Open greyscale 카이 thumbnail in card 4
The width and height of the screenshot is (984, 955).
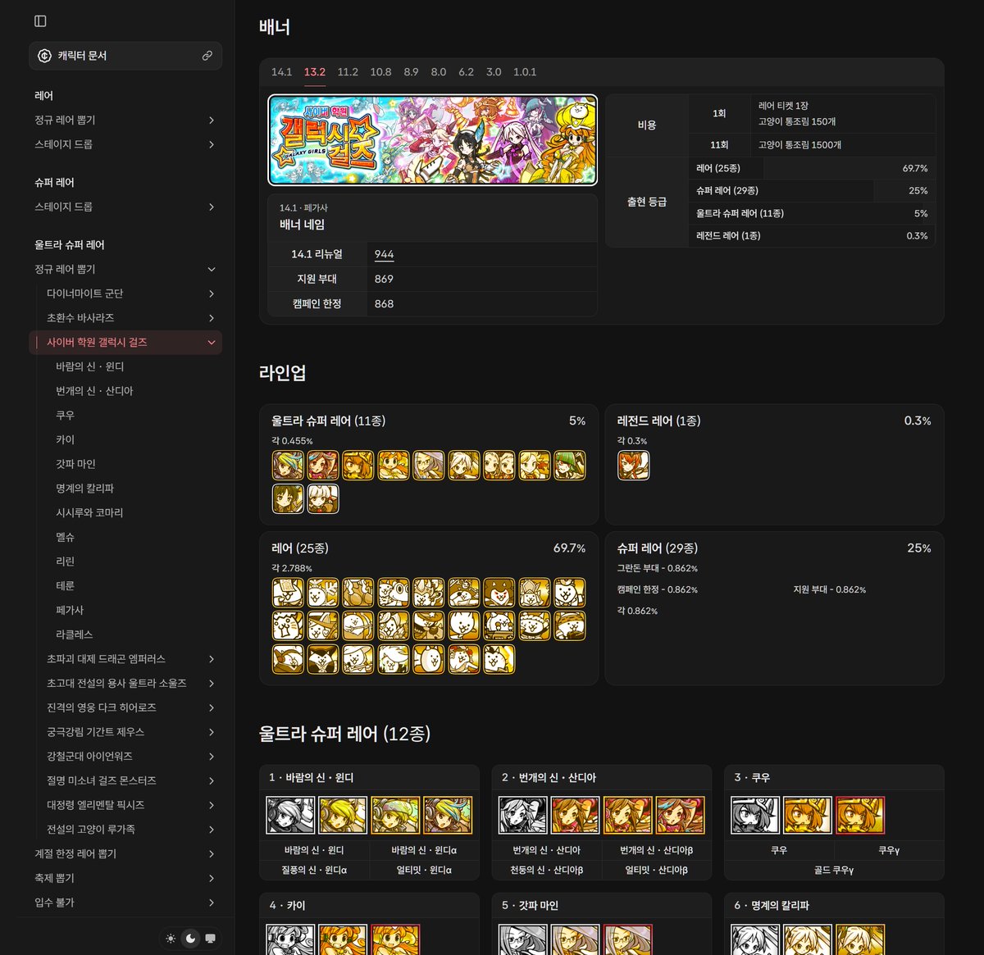coord(290,939)
